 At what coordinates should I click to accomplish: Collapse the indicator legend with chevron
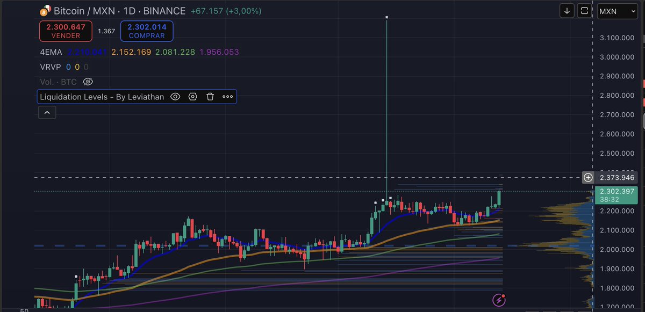click(x=47, y=112)
